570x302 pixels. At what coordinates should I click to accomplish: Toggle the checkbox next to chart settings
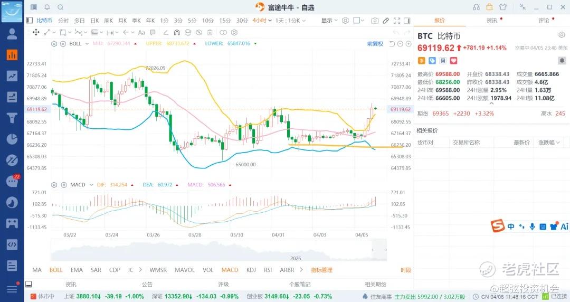[357, 21]
